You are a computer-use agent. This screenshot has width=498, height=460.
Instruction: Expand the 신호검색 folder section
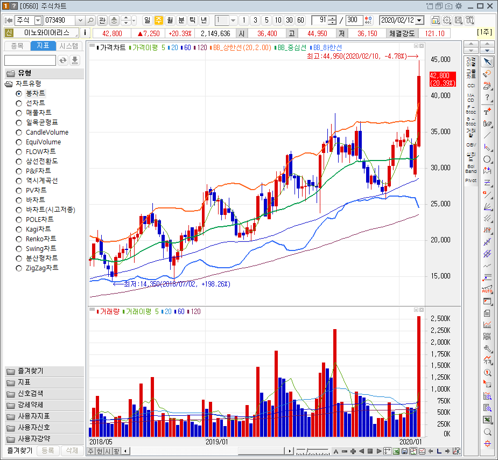[x=45, y=394]
